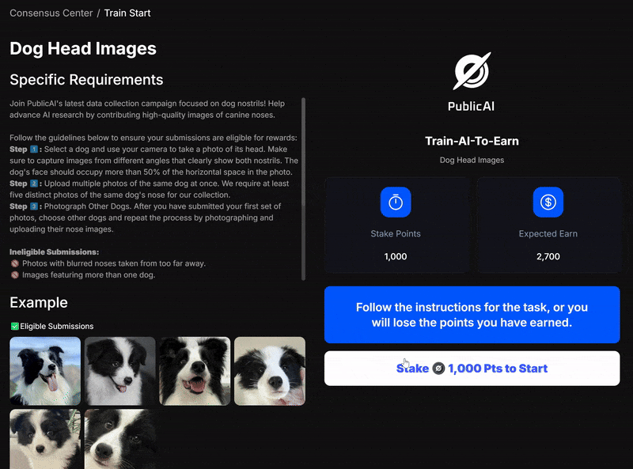The image size is (633, 469).
Task: Click the Step 2 number badge
Action: 34,183
